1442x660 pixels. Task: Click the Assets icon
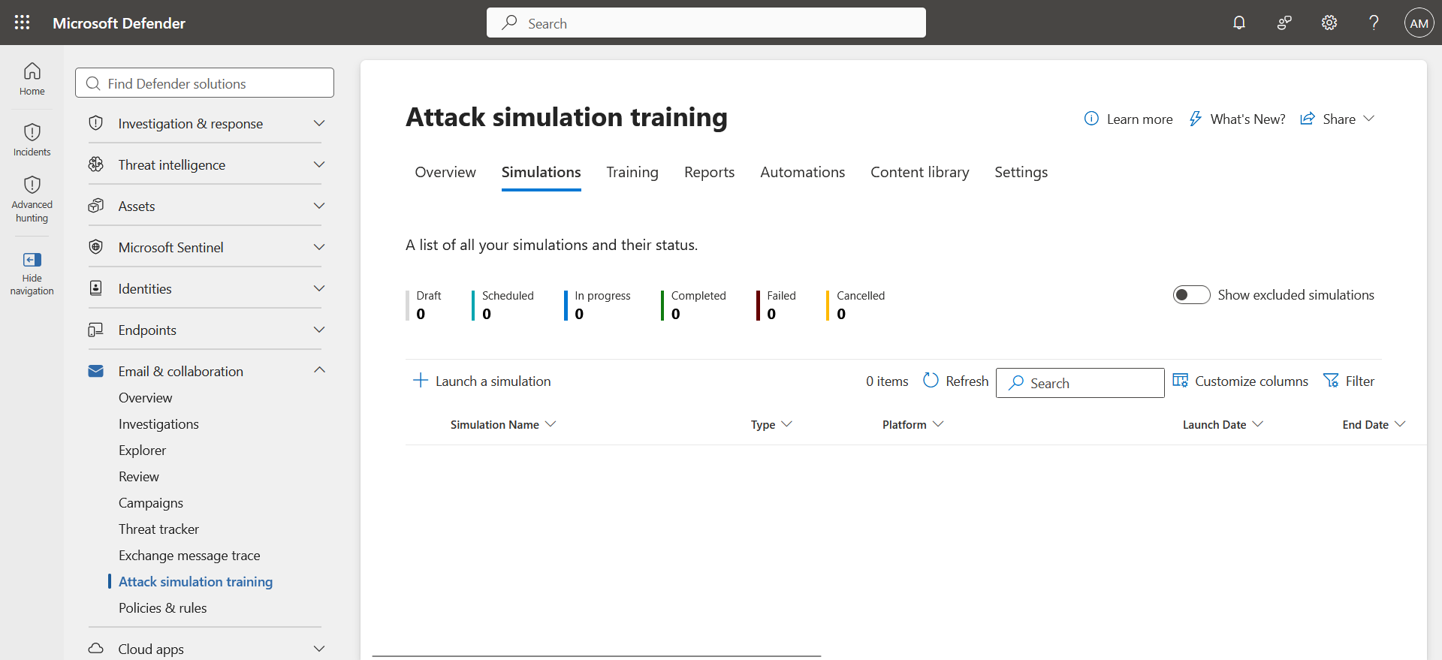pyautogui.click(x=96, y=206)
